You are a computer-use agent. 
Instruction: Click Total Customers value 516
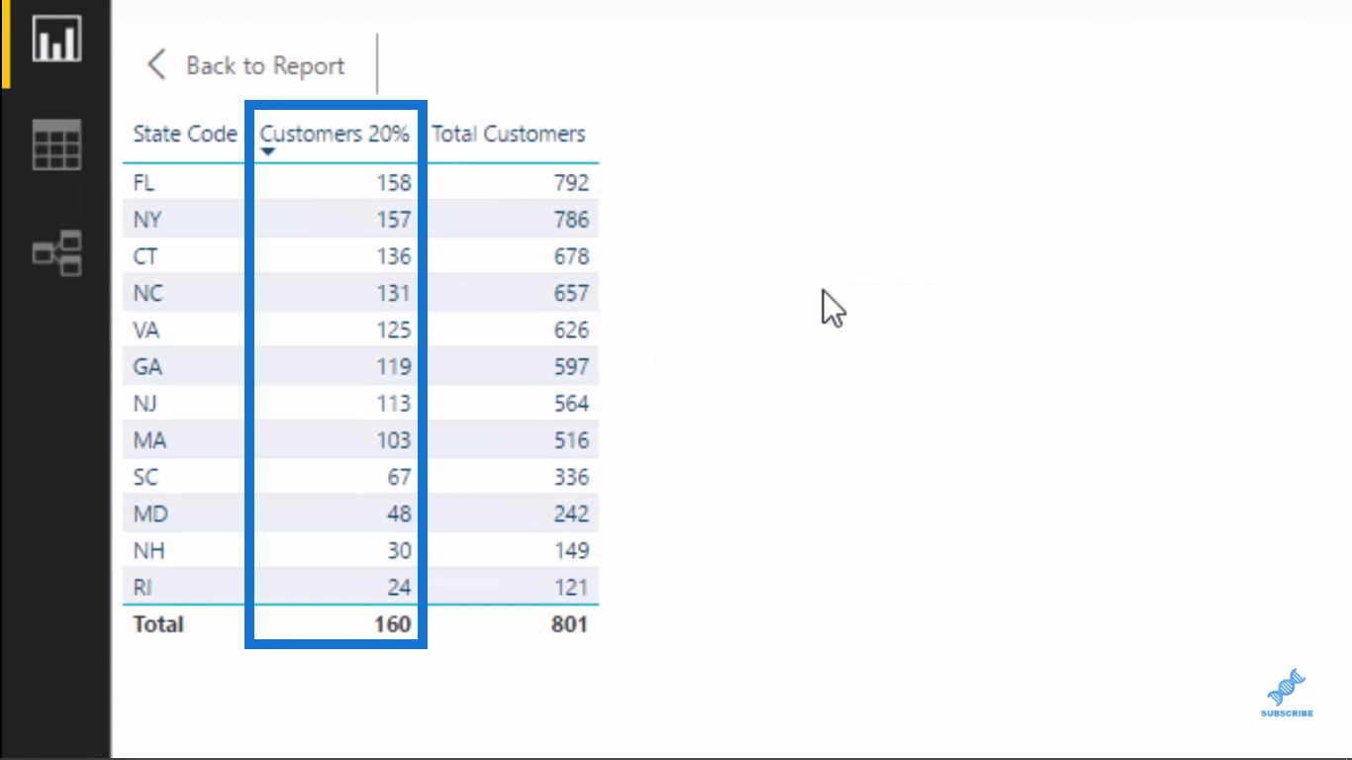(571, 440)
